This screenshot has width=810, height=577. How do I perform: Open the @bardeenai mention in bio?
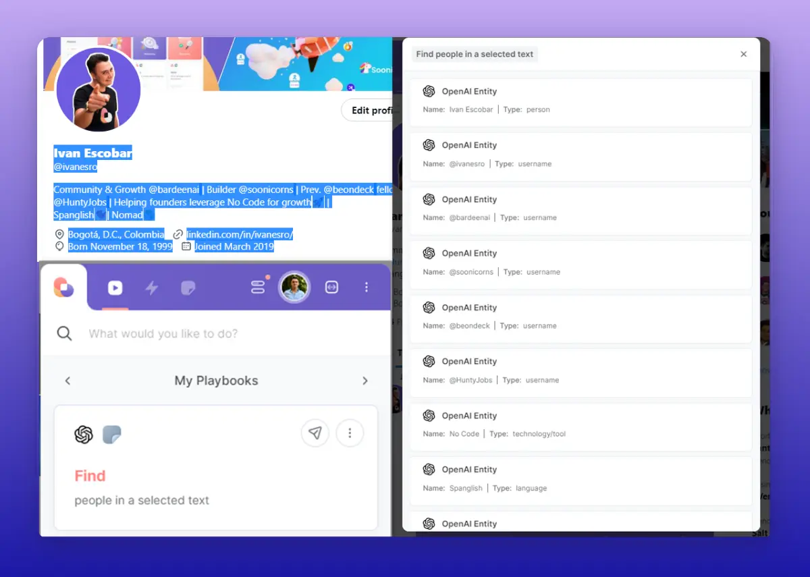click(174, 190)
